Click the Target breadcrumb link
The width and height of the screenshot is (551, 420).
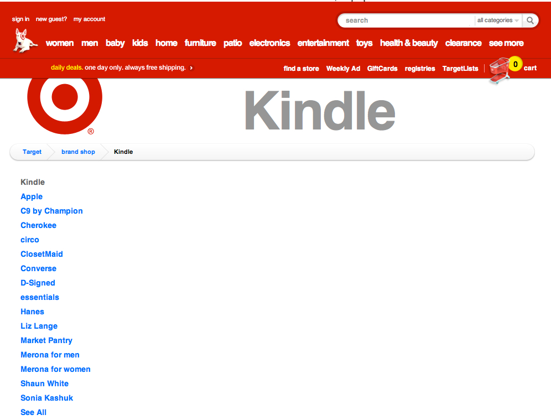tap(32, 152)
